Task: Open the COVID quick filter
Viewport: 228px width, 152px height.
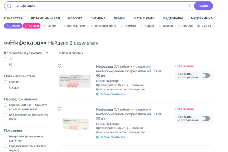Action: click(x=49, y=26)
